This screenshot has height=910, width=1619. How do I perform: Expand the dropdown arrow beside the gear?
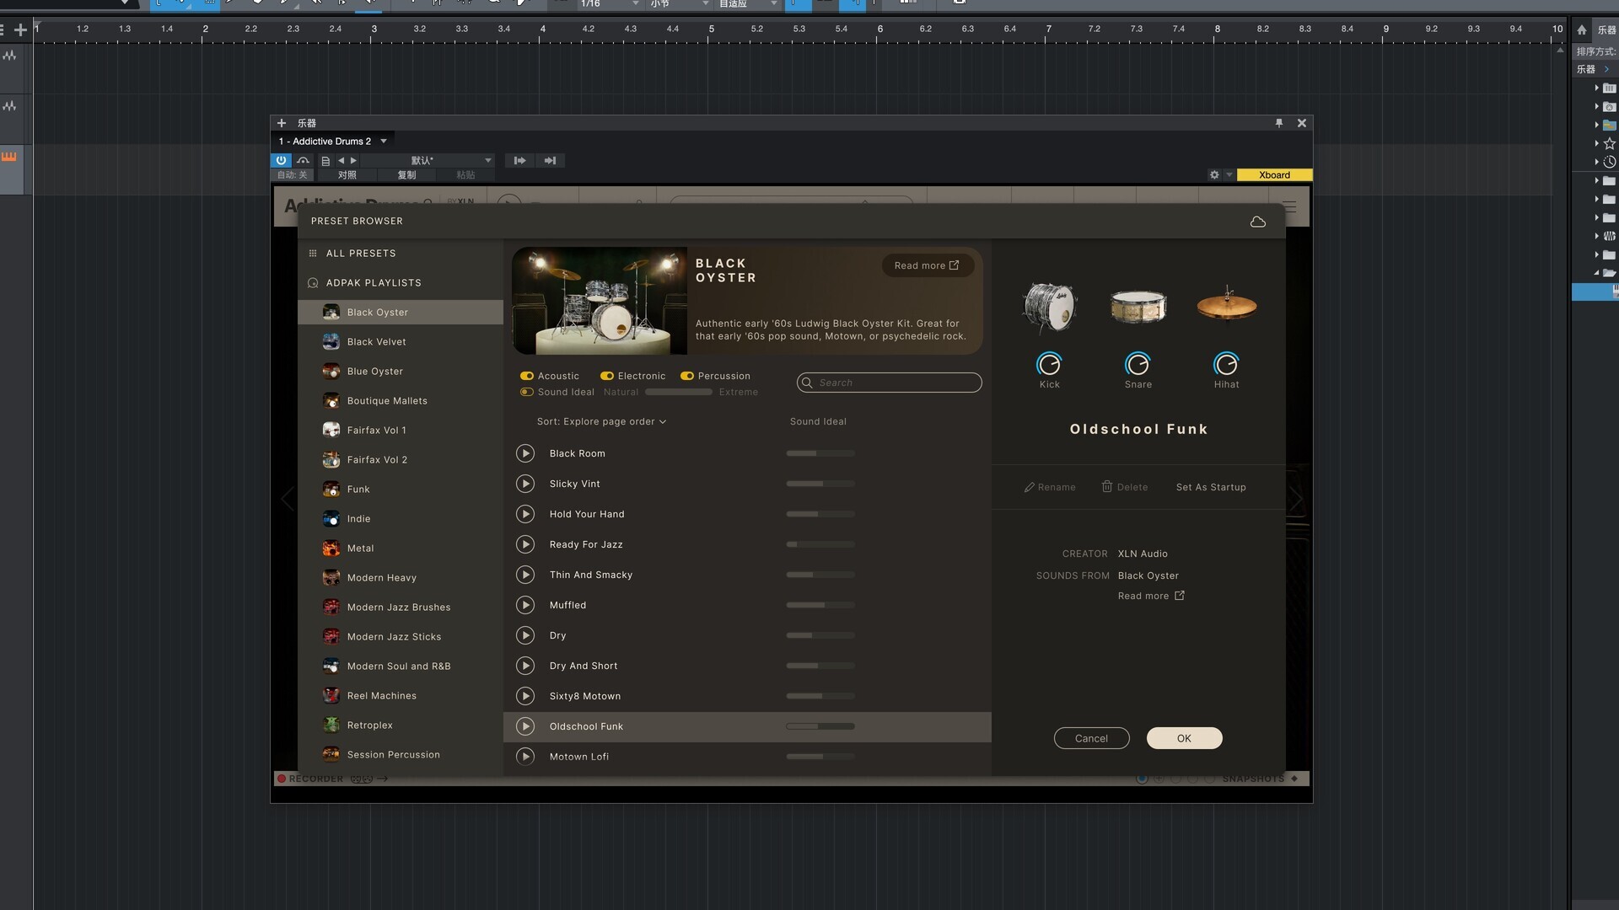[x=1229, y=175]
